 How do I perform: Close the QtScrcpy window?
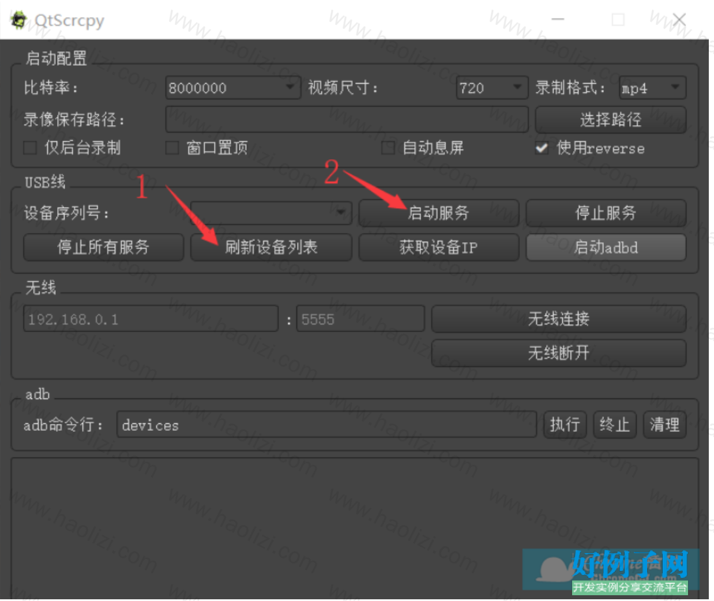click(679, 20)
